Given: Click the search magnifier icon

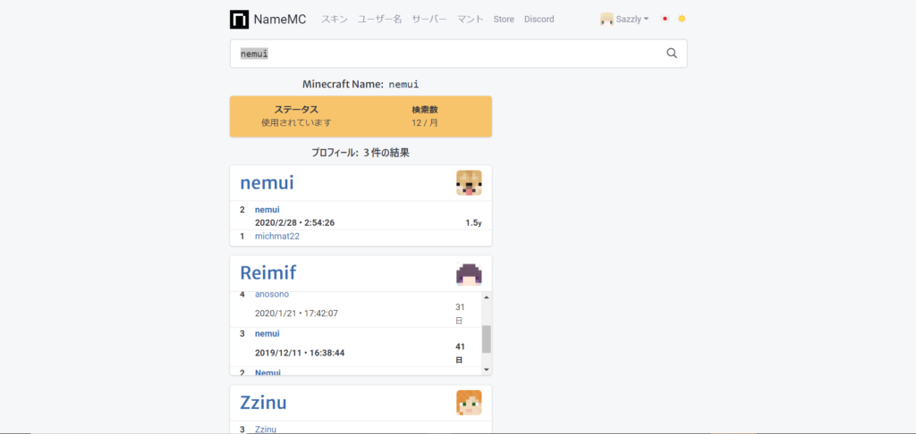Looking at the screenshot, I should click(672, 54).
